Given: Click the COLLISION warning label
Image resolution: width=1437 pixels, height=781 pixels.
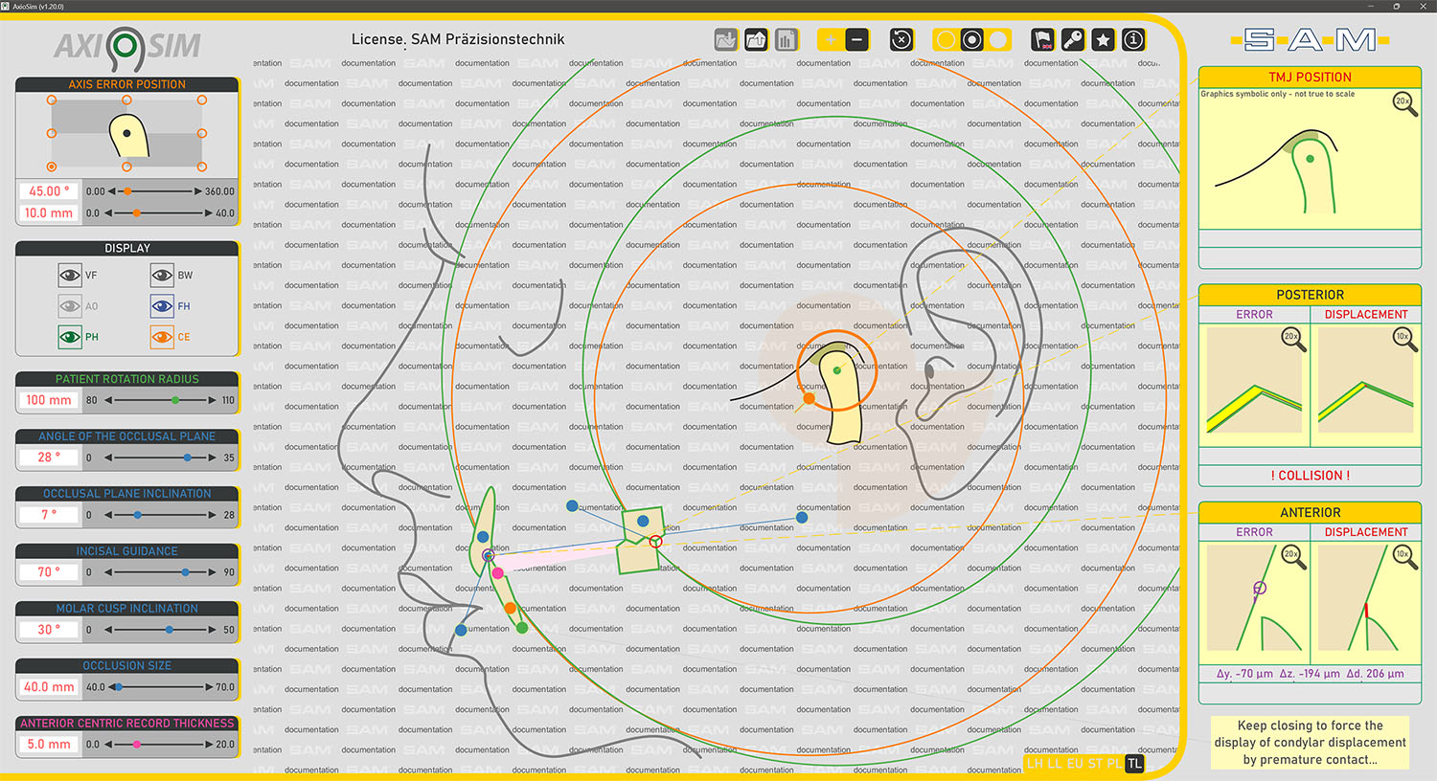Looking at the screenshot, I should (1310, 476).
